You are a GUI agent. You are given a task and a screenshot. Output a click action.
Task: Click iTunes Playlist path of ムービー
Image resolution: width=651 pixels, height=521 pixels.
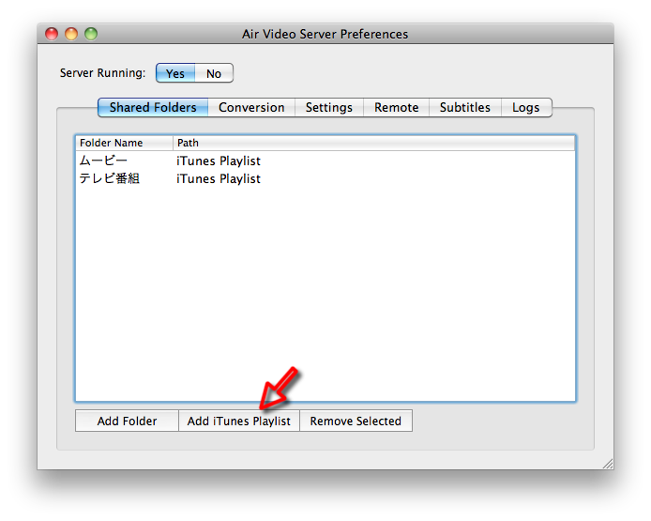pos(219,161)
